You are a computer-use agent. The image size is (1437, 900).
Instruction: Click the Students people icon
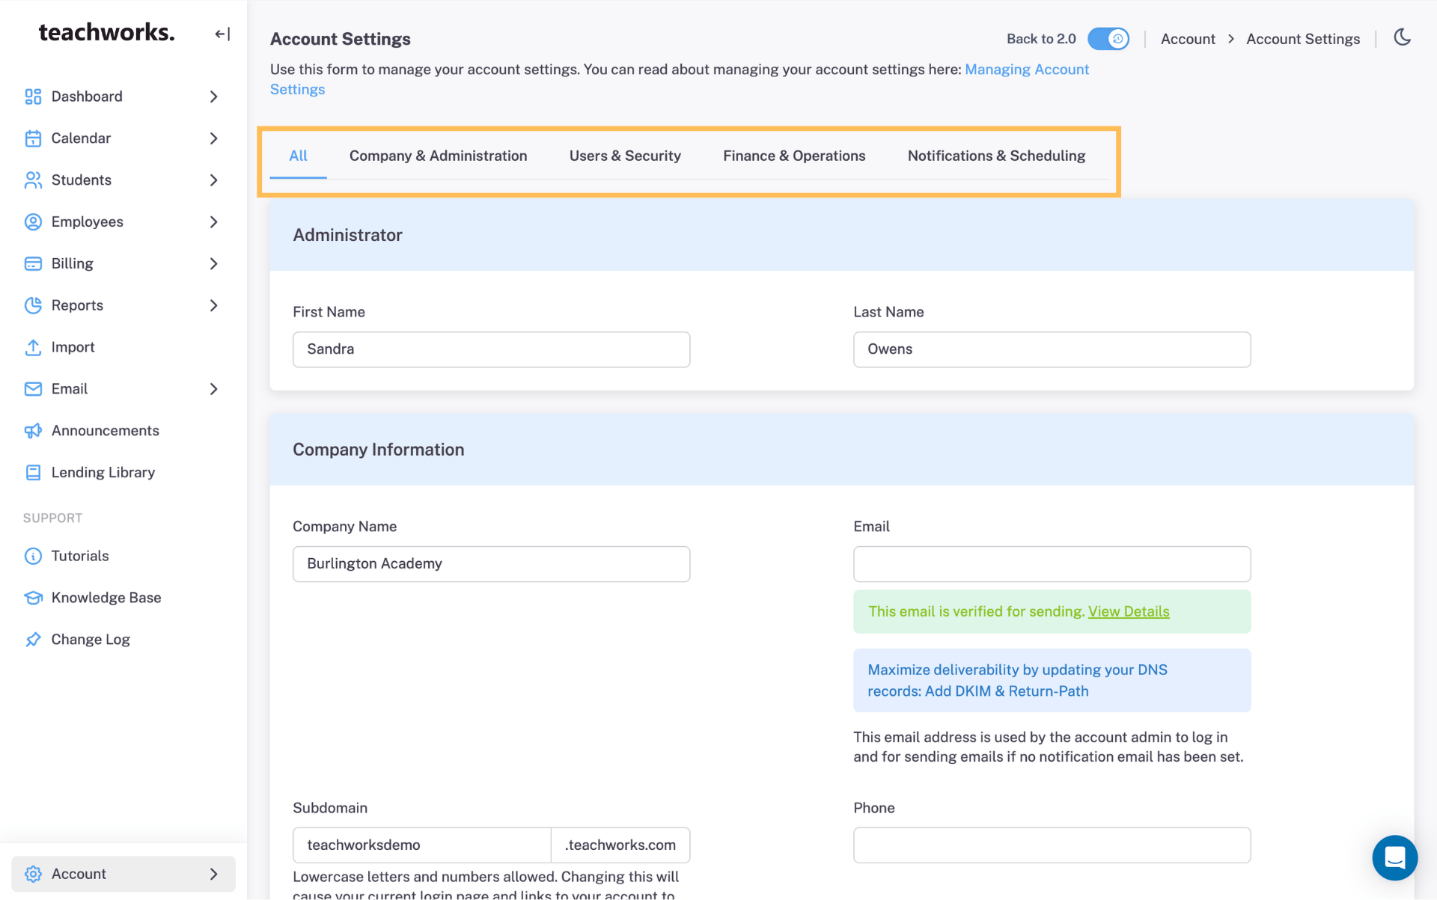(33, 180)
